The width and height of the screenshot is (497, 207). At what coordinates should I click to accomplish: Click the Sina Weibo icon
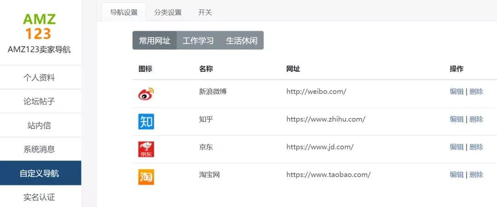coord(146,94)
